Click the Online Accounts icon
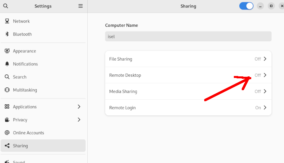This screenshot has width=284, height=163. tap(7, 133)
